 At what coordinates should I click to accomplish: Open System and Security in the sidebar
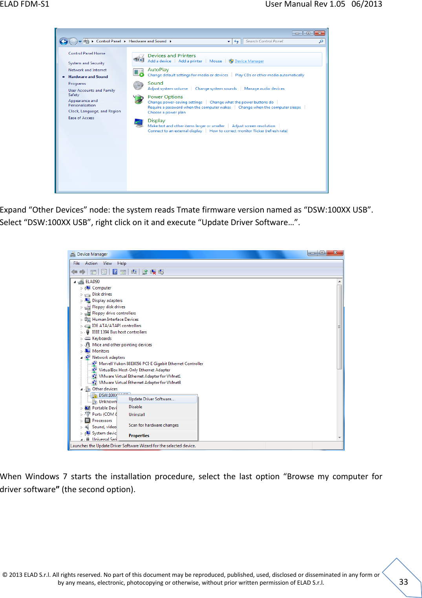(86, 63)
